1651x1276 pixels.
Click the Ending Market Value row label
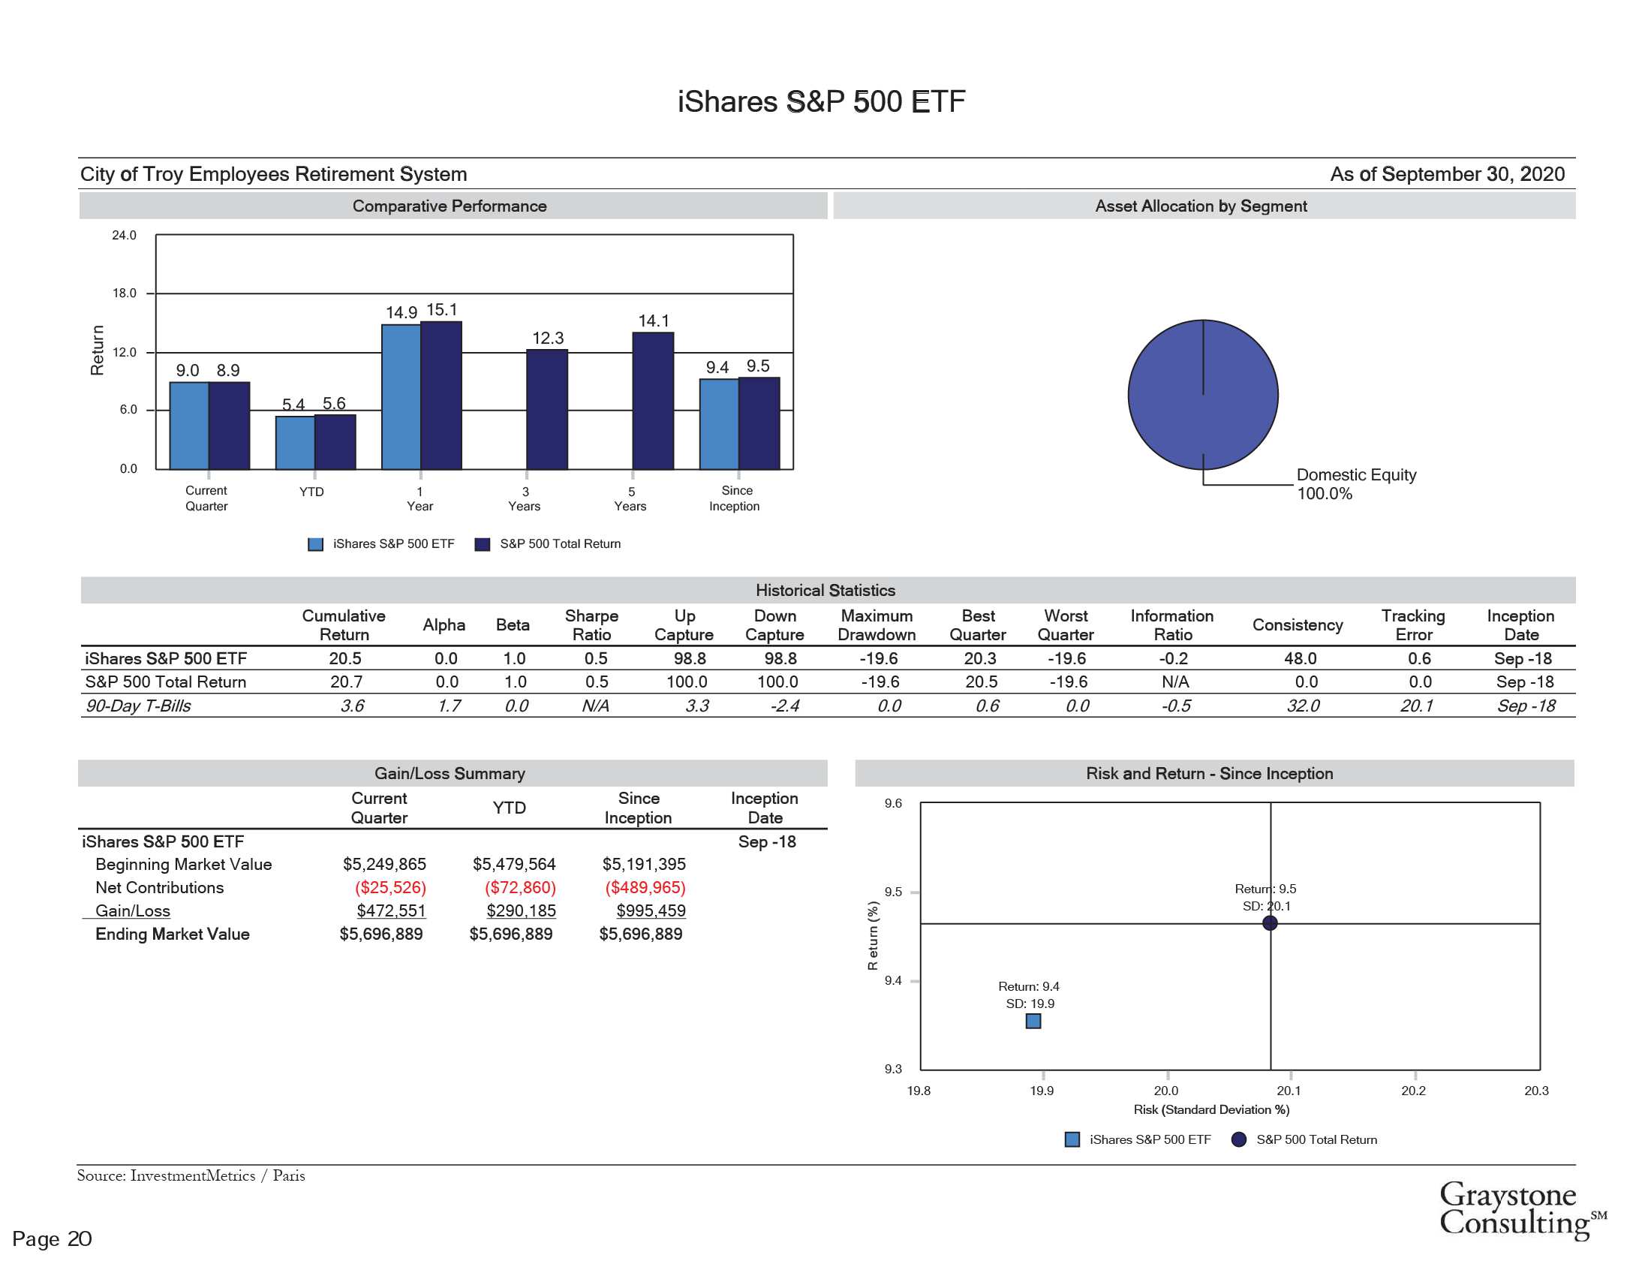pyautogui.click(x=173, y=934)
